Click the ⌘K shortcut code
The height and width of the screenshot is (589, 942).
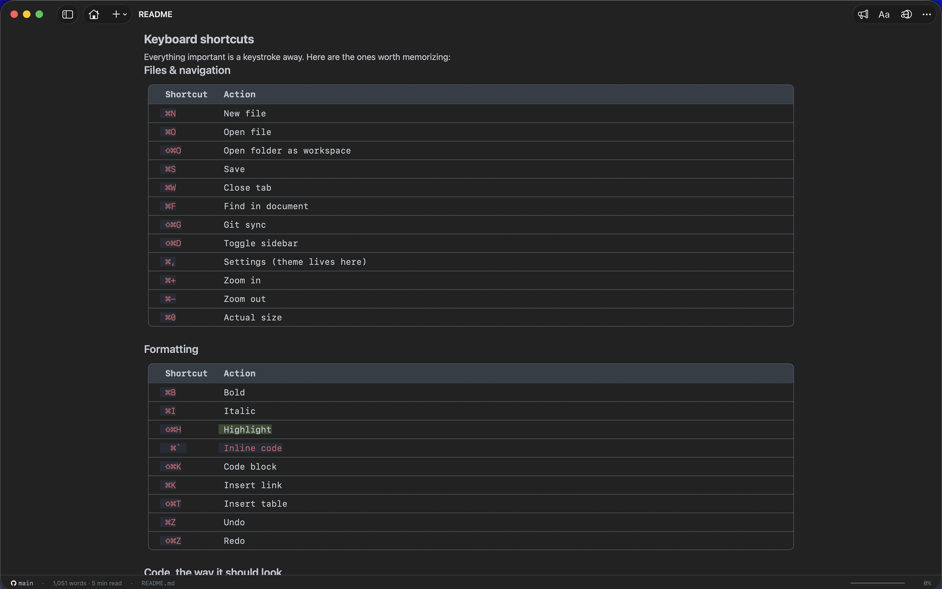coord(170,485)
